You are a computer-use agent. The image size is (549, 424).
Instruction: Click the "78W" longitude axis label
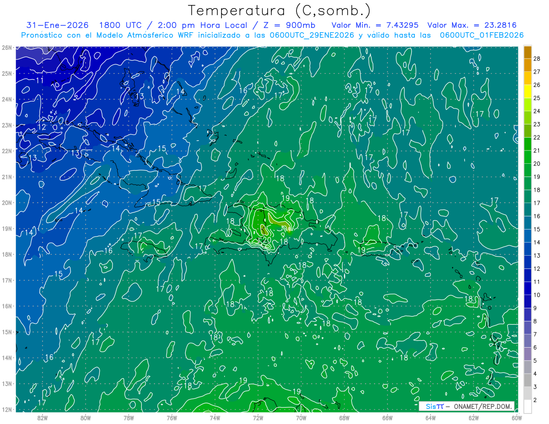(x=129, y=418)
